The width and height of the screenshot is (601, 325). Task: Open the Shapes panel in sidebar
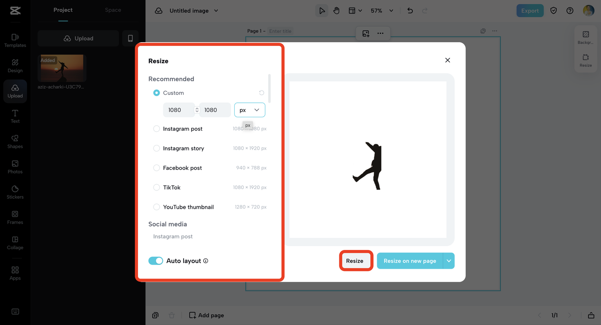[x=15, y=142]
